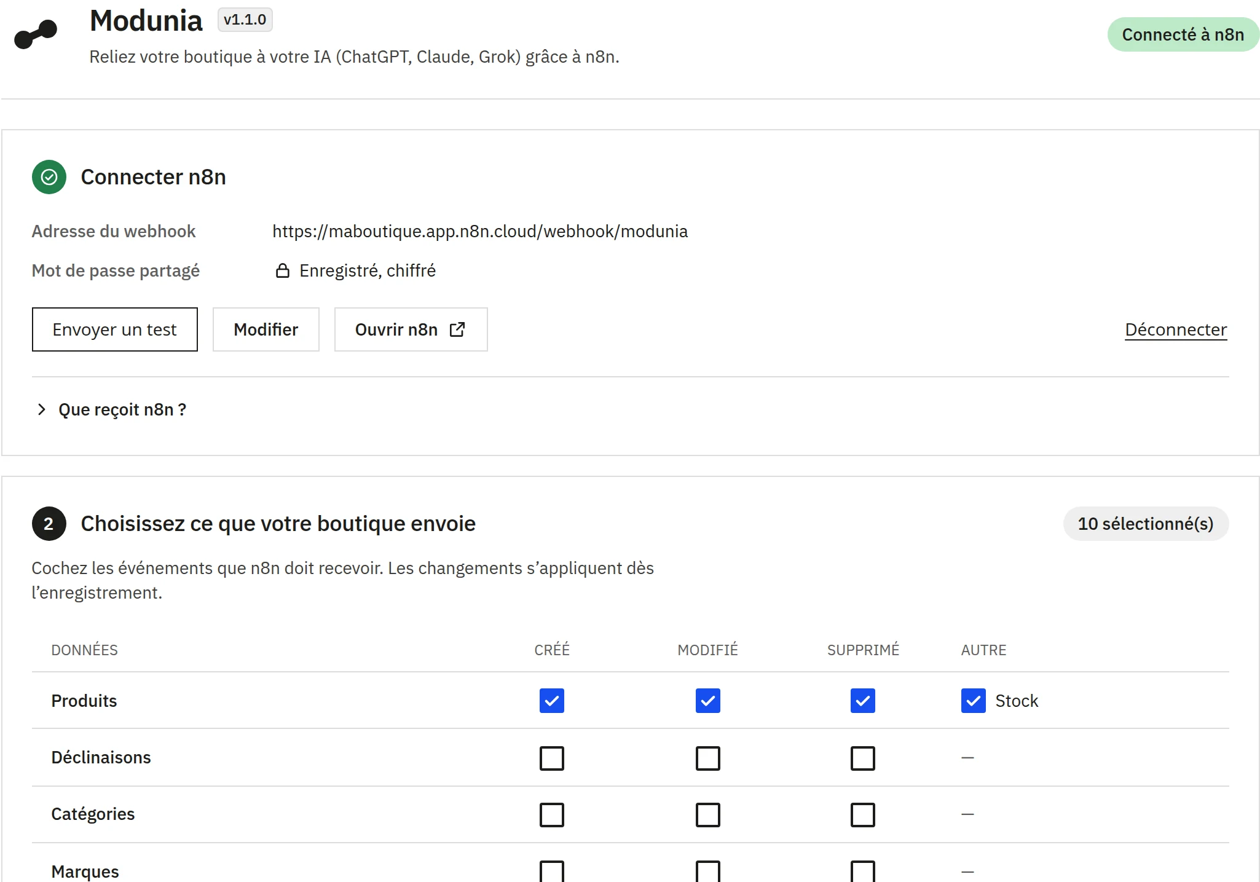Click the SUPPRIMÉ column header

tap(863, 650)
